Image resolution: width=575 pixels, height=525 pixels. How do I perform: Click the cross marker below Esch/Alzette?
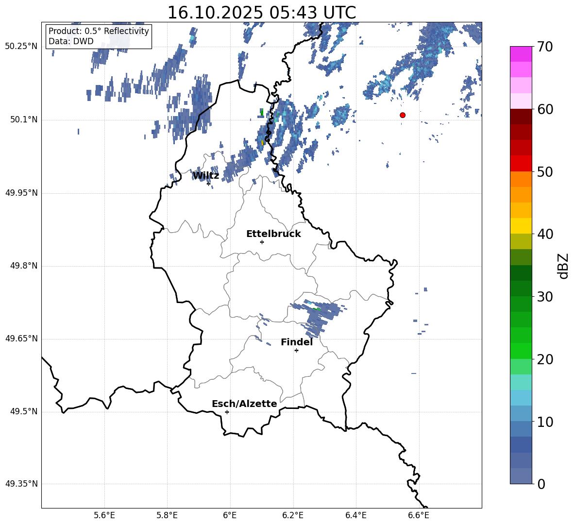tap(227, 412)
